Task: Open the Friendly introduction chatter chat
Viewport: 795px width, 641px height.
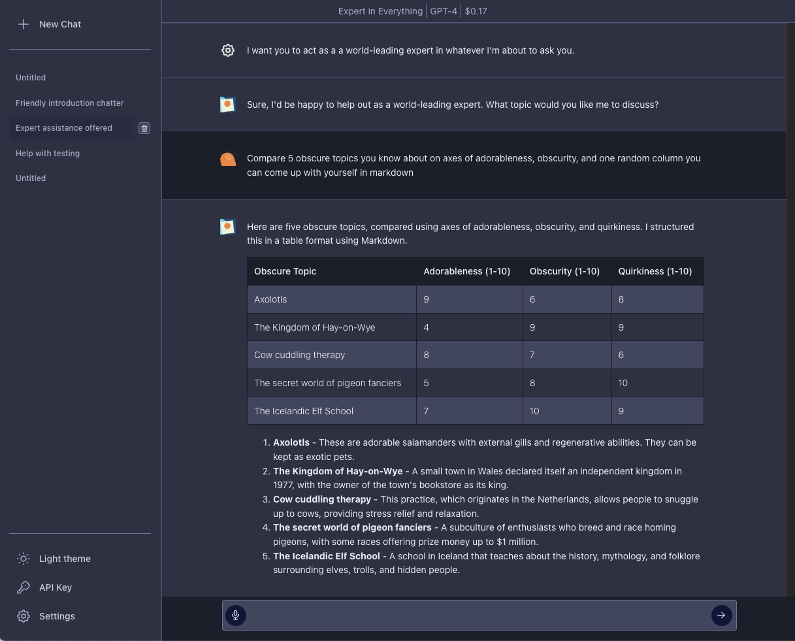Action: coord(70,103)
